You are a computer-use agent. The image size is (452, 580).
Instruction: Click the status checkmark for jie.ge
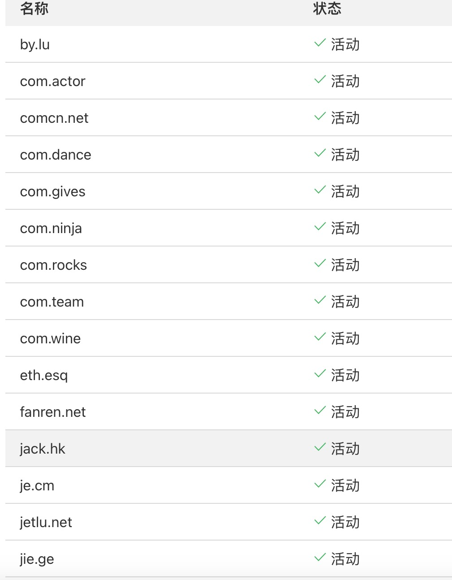(320, 558)
